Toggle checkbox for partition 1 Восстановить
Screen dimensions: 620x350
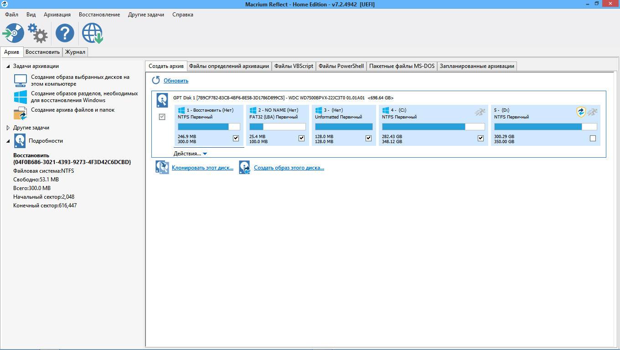236,138
